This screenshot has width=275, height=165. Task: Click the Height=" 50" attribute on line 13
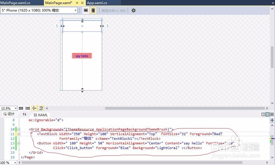(x=92, y=143)
